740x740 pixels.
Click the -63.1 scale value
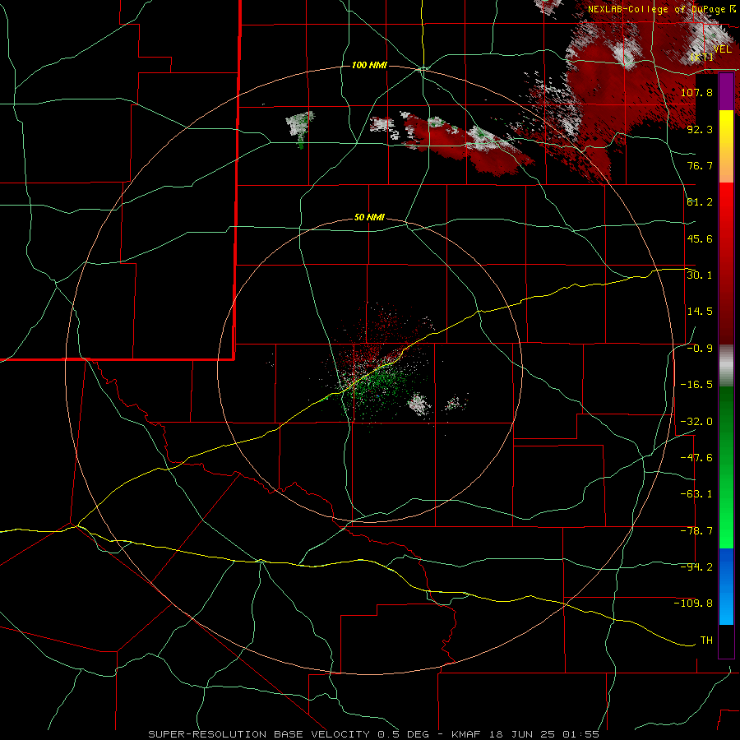[x=696, y=493]
